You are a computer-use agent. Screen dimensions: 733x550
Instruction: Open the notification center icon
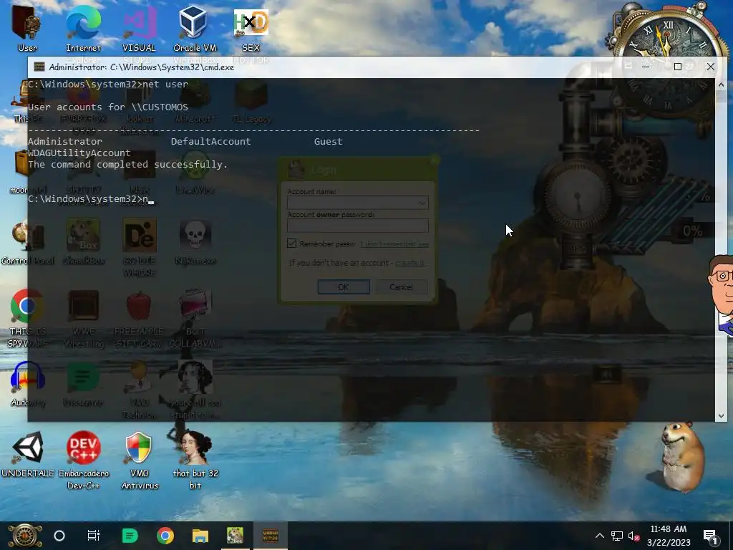pos(710,537)
